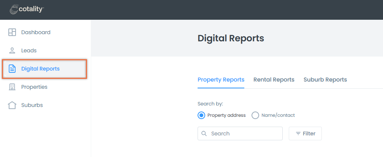Screen dimensions: 383x157
Task: Open Dashboard via its grid icon
Action: pos(12,32)
